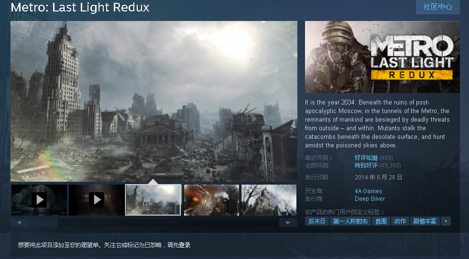Play the first trailer video thumbnail
469x259 pixels.
tap(39, 200)
